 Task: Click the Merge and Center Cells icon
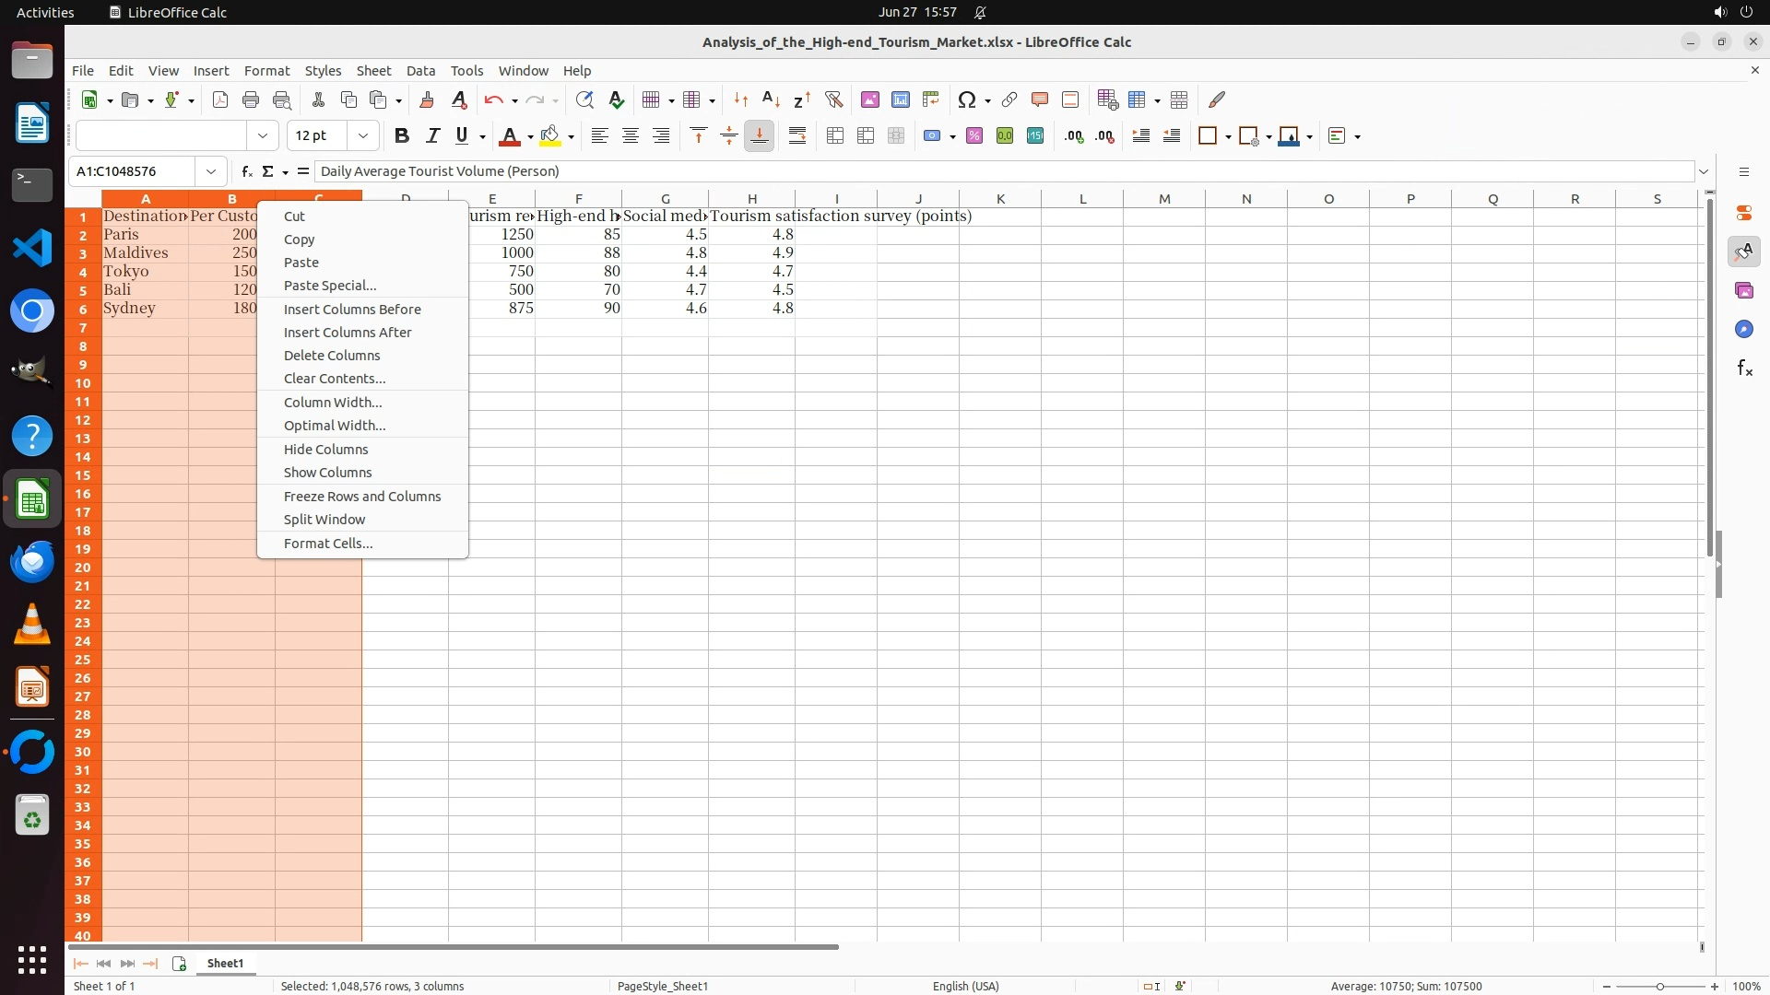tap(835, 135)
